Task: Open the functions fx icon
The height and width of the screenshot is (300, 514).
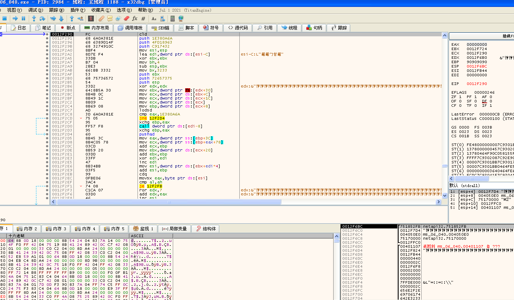Action: [x=135, y=18]
